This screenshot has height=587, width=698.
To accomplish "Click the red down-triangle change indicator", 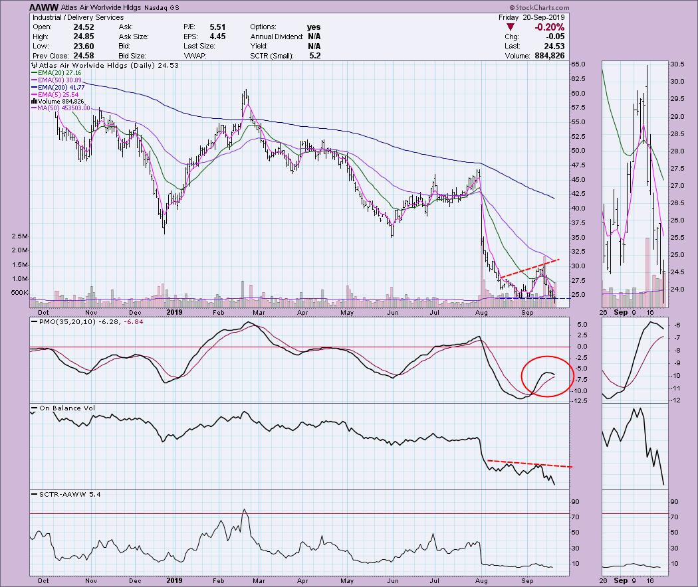I will pos(511,27).
